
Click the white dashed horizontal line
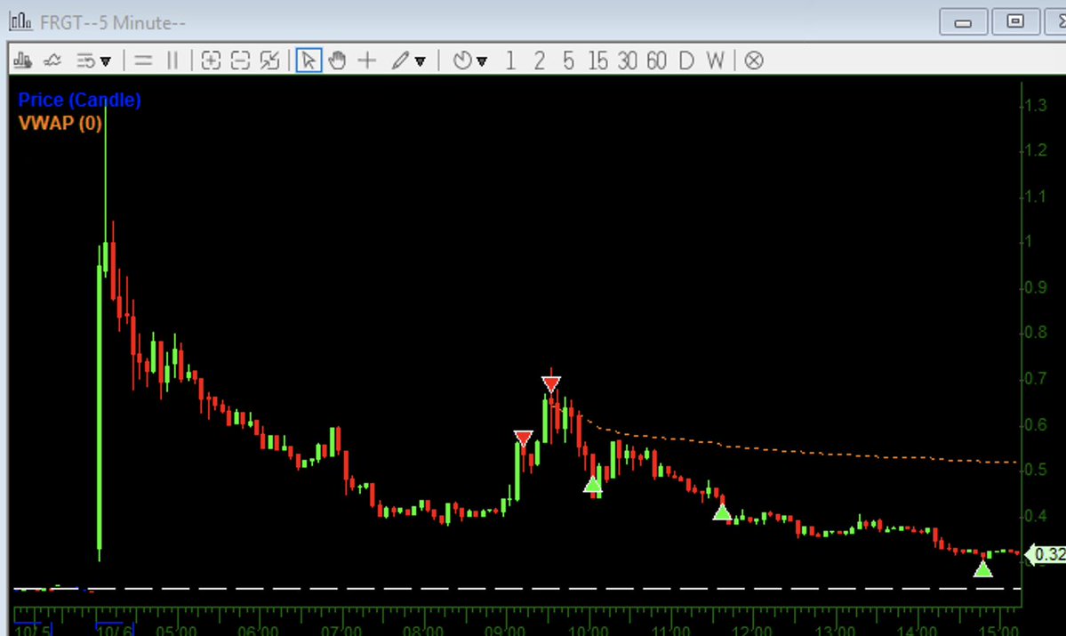coord(517,588)
